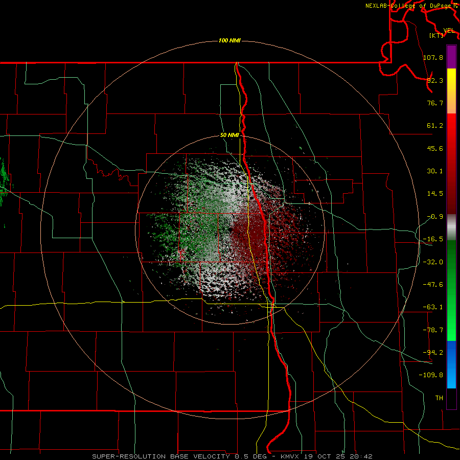The image size is (460, 460).
Task: Click the 61.2 scale value
Action: click(x=435, y=126)
